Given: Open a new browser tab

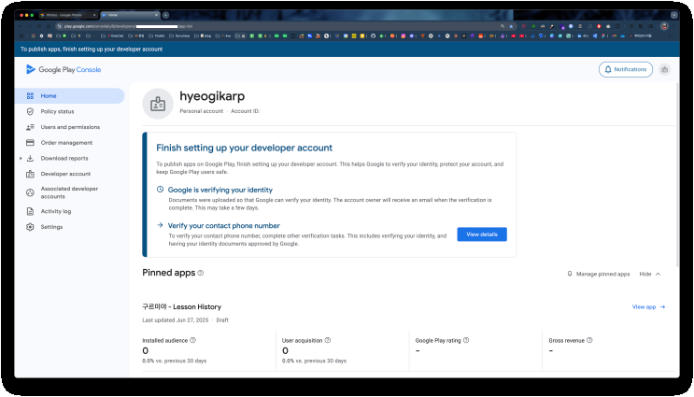Looking at the screenshot, I should tap(165, 15).
